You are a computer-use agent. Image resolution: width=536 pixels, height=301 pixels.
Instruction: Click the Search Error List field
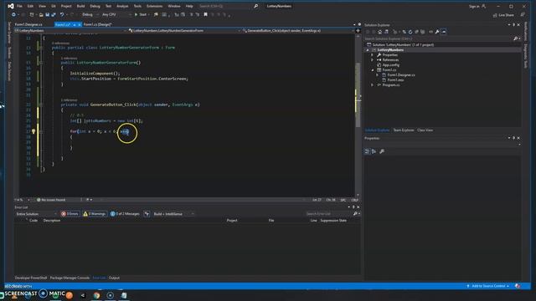point(328,214)
